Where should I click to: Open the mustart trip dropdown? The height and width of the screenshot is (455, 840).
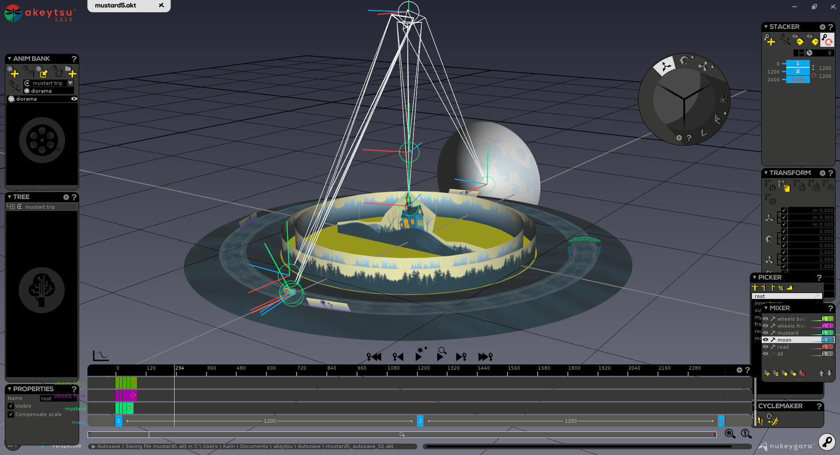click(x=70, y=83)
